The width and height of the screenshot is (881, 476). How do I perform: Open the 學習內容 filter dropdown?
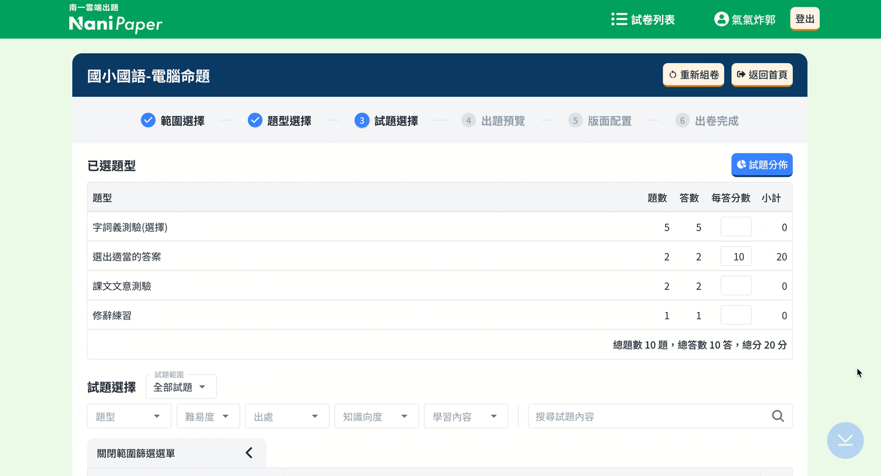tap(466, 416)
